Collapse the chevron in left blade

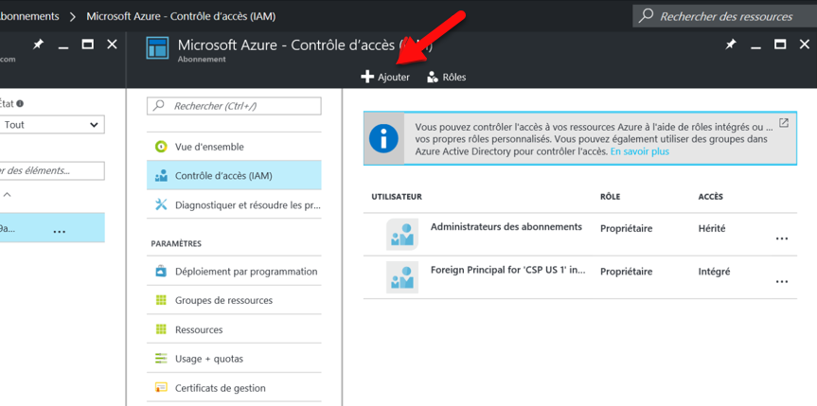click(8, 195)
